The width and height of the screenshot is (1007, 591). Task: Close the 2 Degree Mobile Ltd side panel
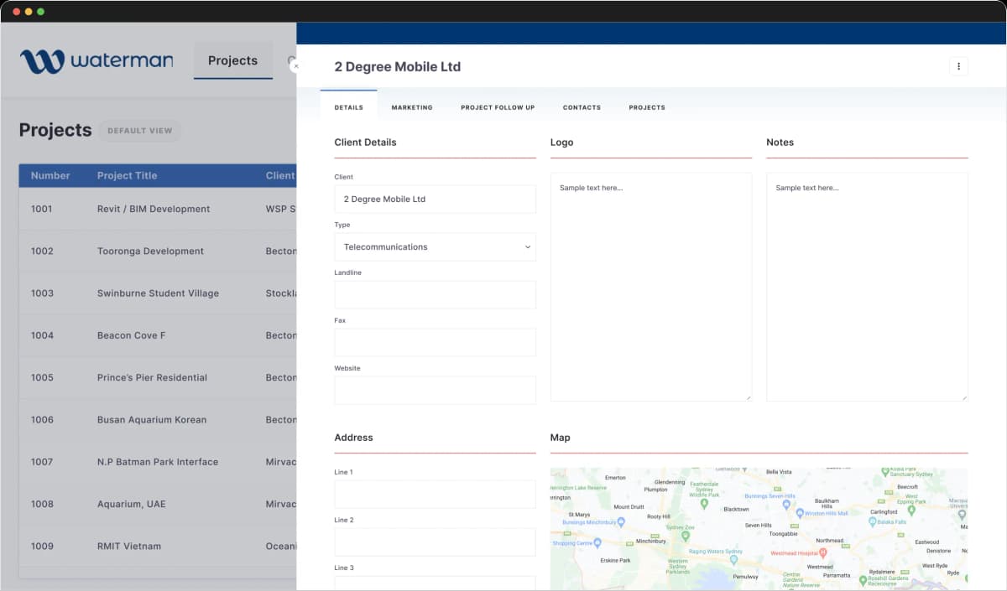click(295, 65)
